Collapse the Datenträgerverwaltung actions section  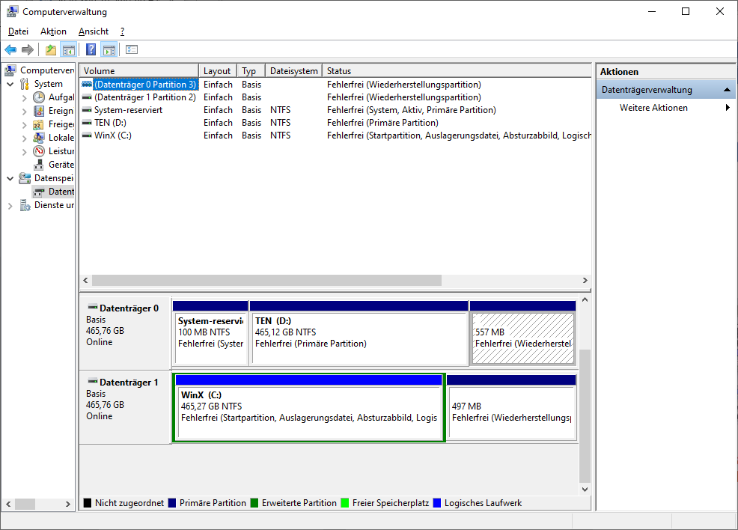pyautogui.click(x=727, y=89)
